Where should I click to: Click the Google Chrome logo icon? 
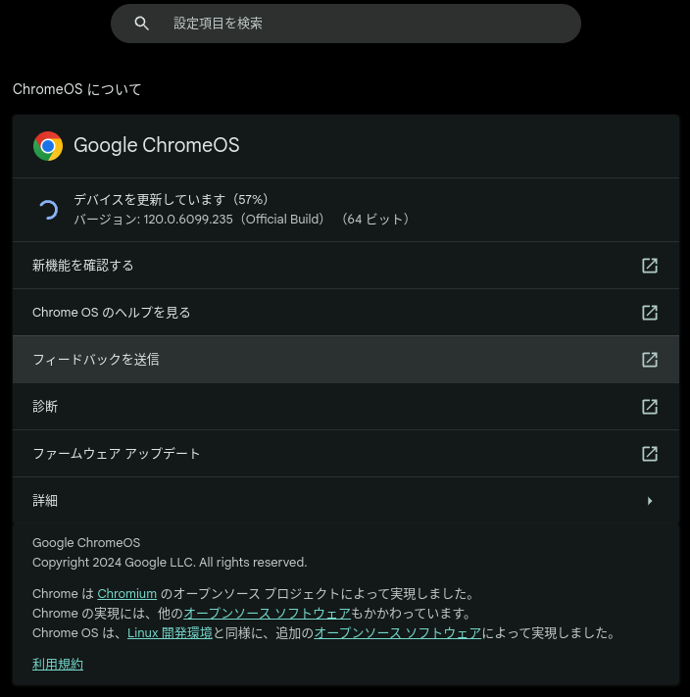[48, 146]
